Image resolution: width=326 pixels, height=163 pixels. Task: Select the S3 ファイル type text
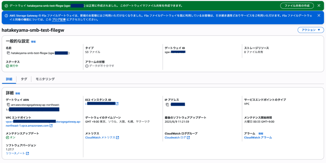[93, 52]
